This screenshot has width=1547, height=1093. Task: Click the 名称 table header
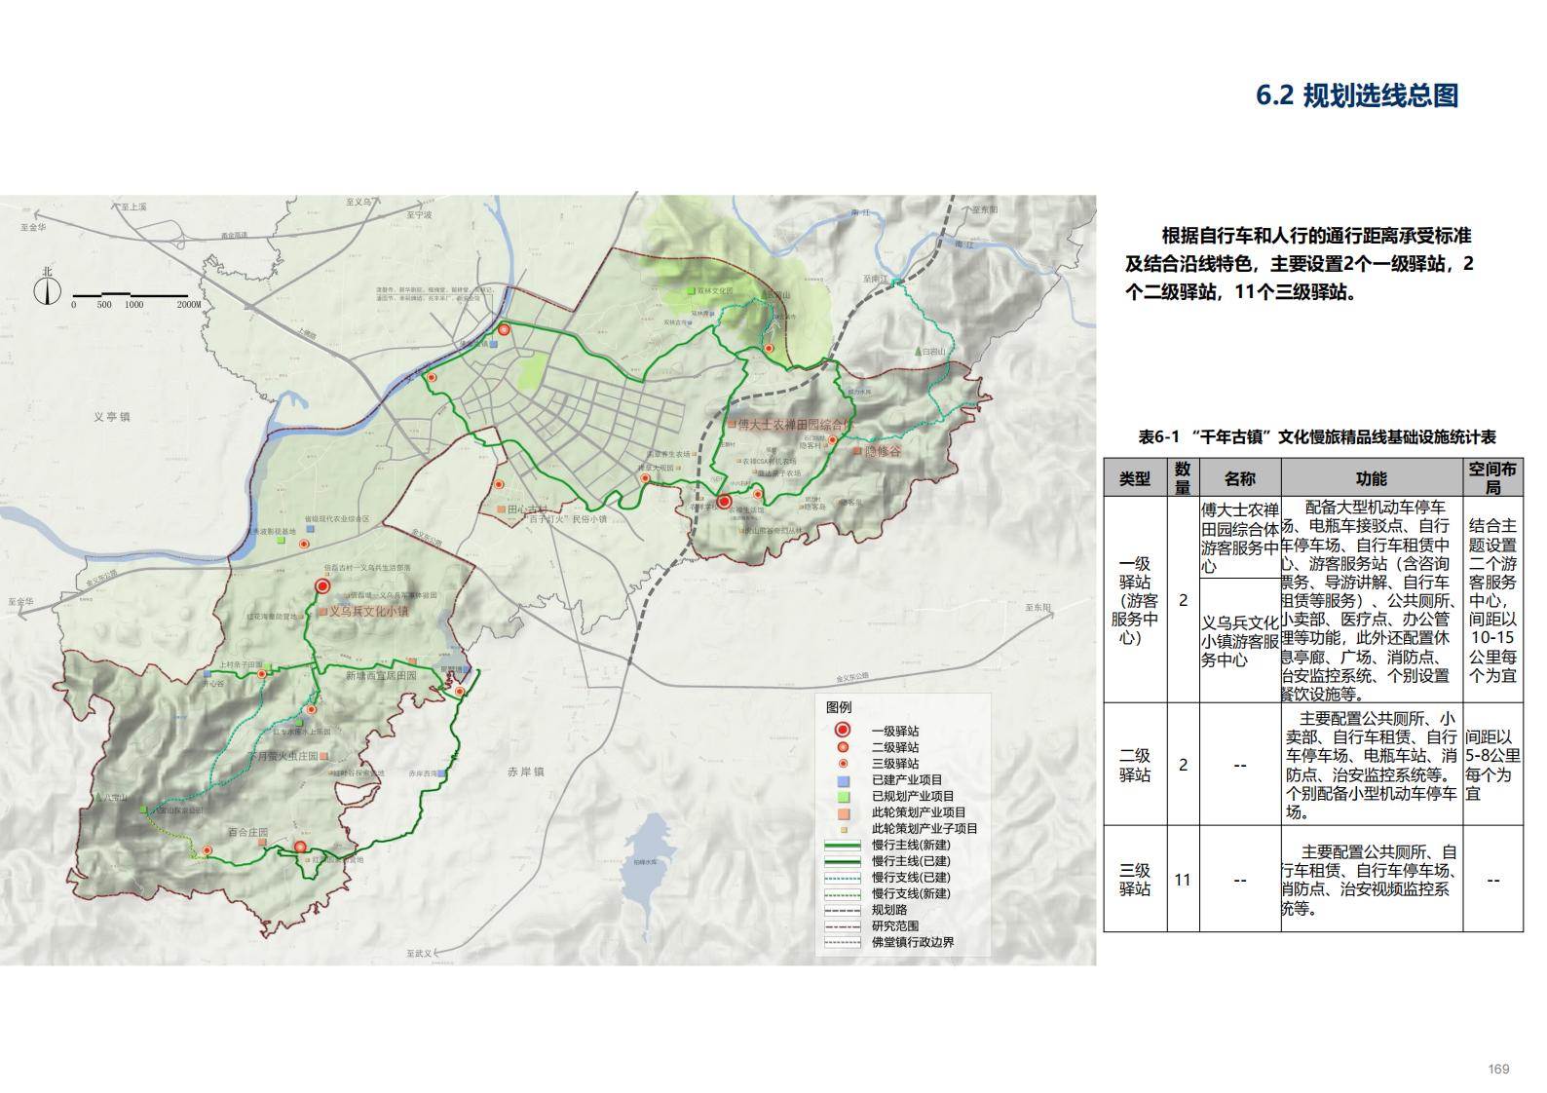1239,478
